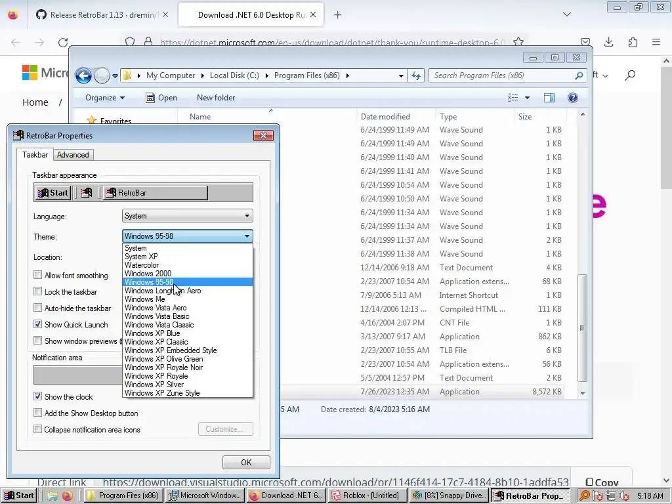This screenshot has height=504, width=672.
Task: Toggle Allow font smoothing checkbox
Action: pos(37,275)
